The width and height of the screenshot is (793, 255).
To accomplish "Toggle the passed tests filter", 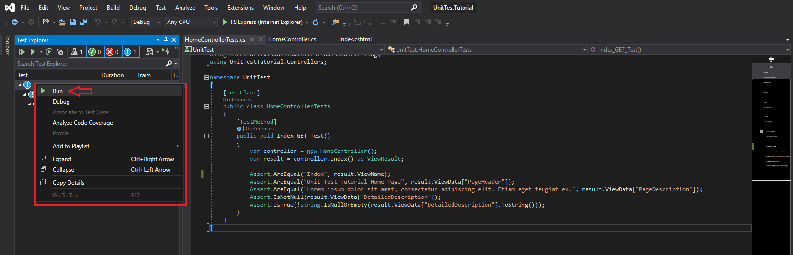I will (x=95, y=52).
